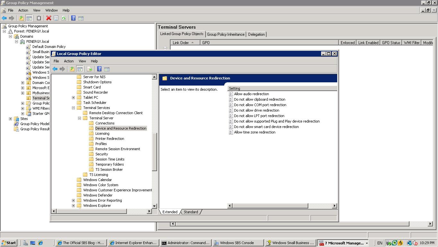Switch to Windows SBS Console taskbar button

238,243
